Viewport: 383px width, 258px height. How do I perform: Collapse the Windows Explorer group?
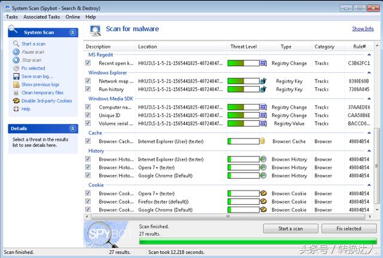click(x=369, y=73)
